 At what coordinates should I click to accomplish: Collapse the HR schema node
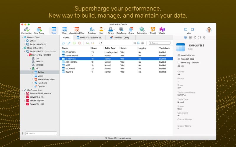(30, 69)
